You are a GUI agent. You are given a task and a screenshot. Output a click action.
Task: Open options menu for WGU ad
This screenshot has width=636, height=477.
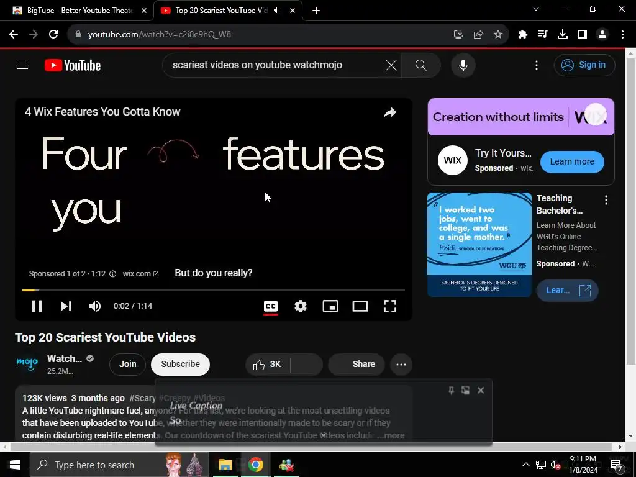tap(606, 199)
